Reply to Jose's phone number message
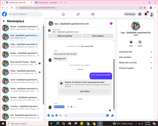Viewport: 158px width, 126px height. (x=72, y=107)
